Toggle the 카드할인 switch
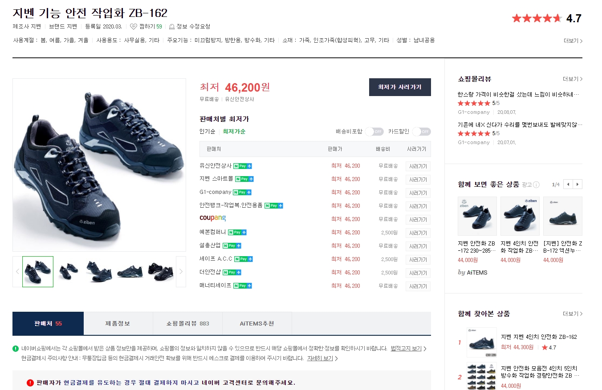The height and width of the screenshot is (390, 602). pos(421,132)
